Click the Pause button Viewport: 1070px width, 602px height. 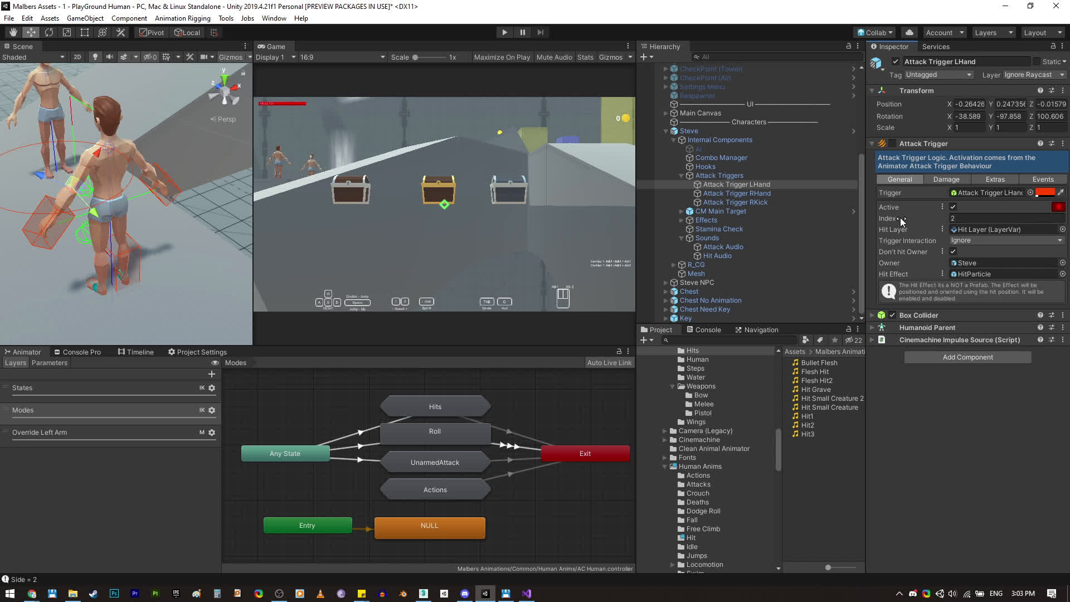522,32
